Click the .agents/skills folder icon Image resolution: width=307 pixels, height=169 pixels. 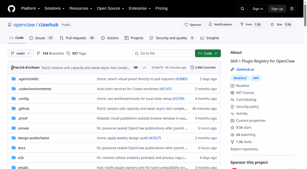pyautogui.click(x=14, y=79)
